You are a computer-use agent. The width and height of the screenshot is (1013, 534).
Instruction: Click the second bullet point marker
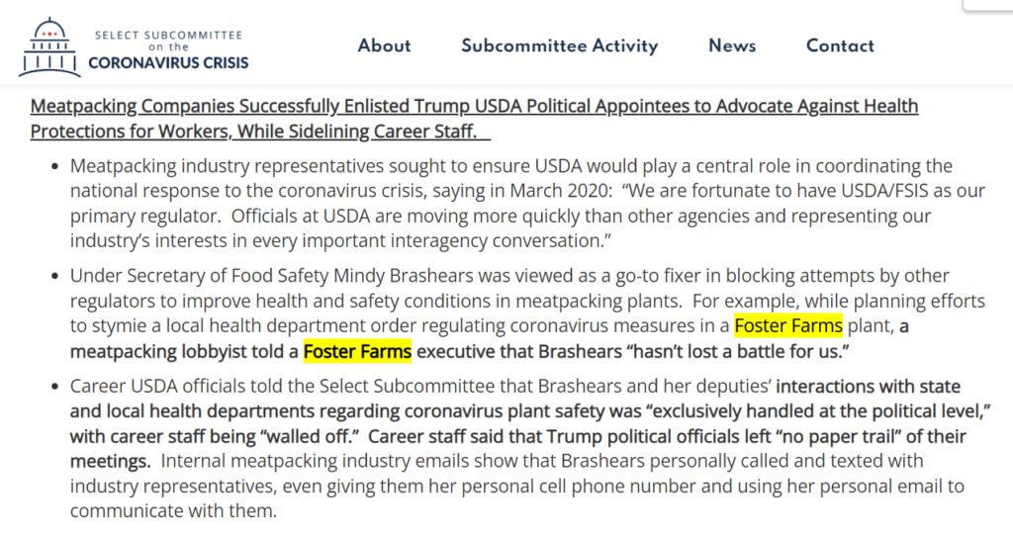click(54, 276)
